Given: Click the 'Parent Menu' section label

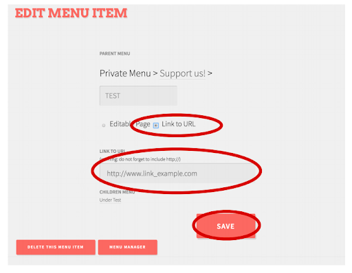Looking at the screenshot, I should (115, 54).
